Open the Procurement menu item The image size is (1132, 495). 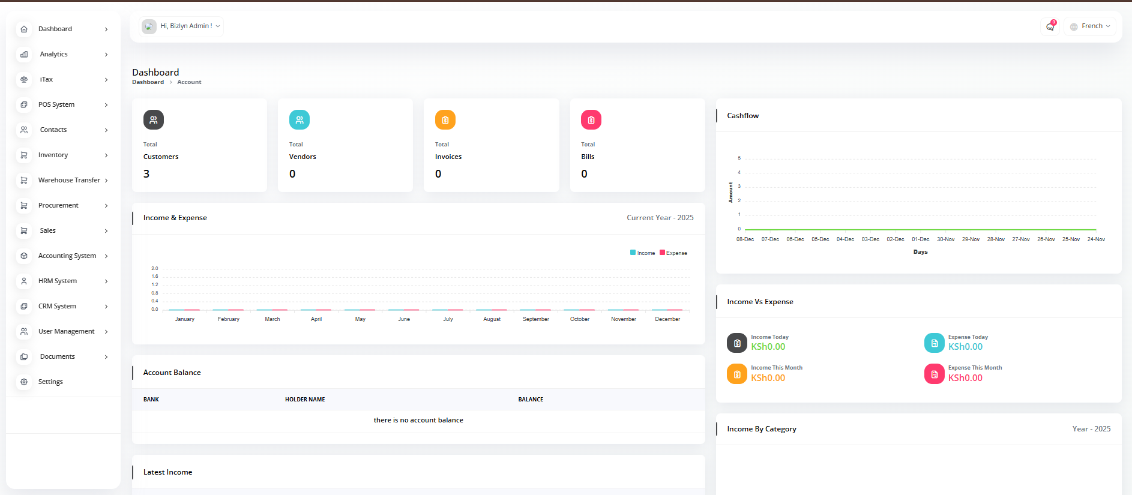click(x=63, y=205)
